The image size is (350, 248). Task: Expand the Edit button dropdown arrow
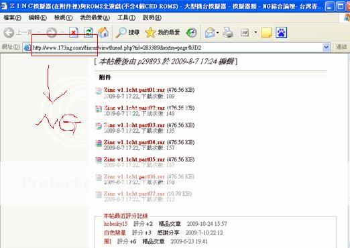[x=255, y=33]
